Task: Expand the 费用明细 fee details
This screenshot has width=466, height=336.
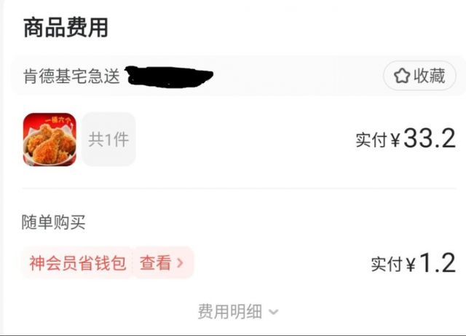Action: point(238,312)
